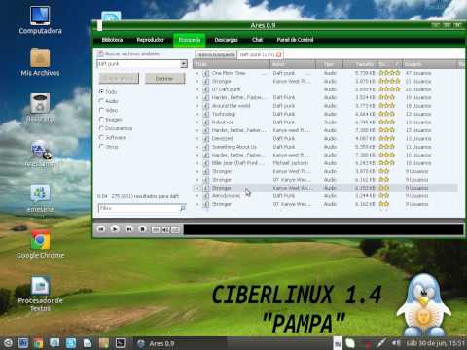Close the daft punk search tab
This screenshot has height=350, width=467.
(x=278, y=54)
